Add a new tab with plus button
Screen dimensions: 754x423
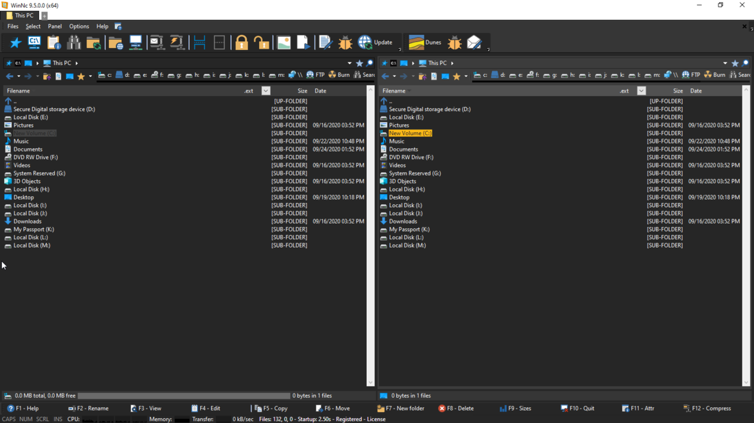(45, 16)
